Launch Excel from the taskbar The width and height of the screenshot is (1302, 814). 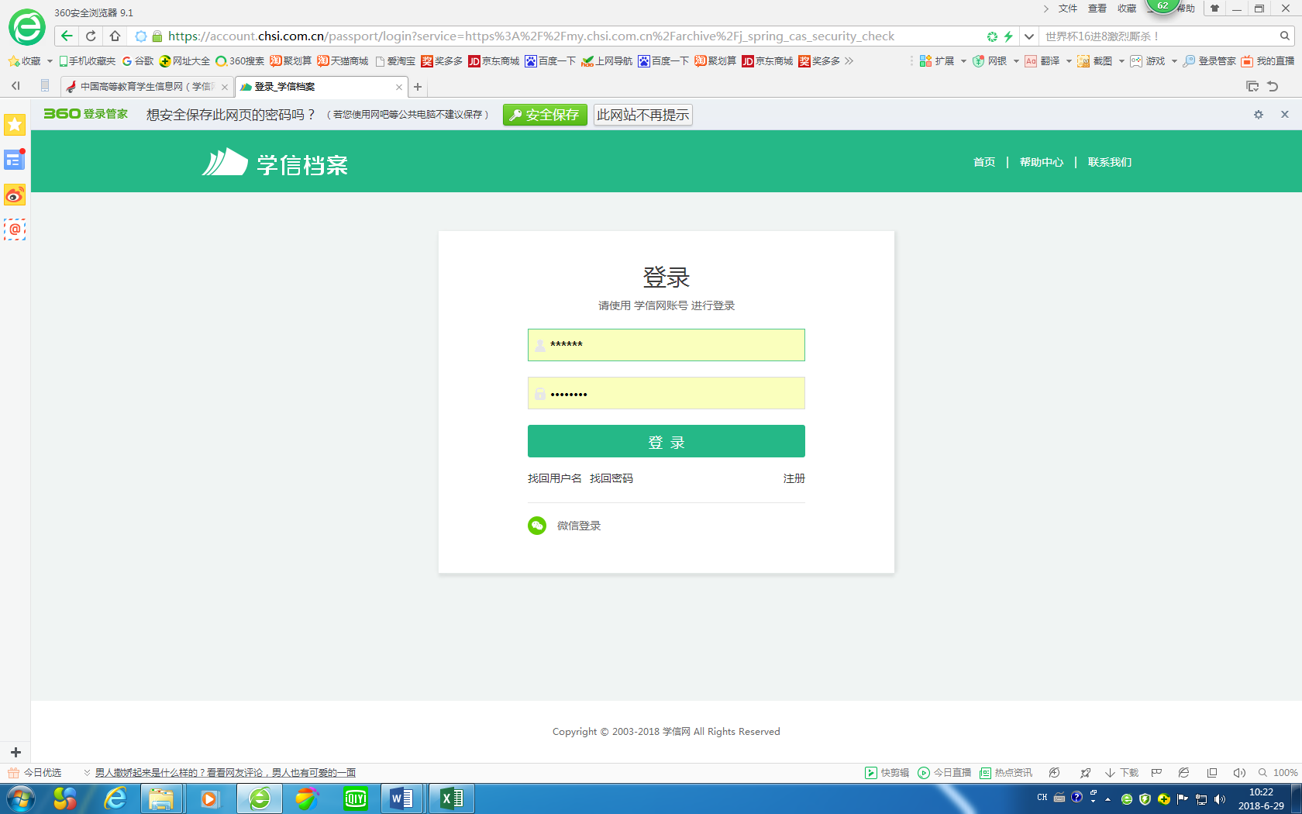(x=451, y=798)
